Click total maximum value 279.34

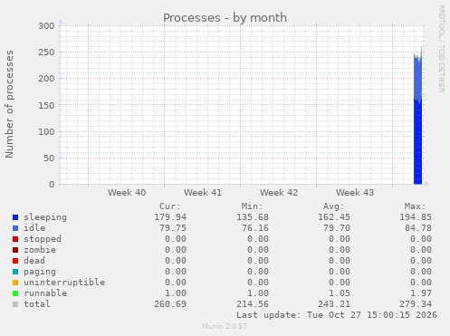[416, 304]
